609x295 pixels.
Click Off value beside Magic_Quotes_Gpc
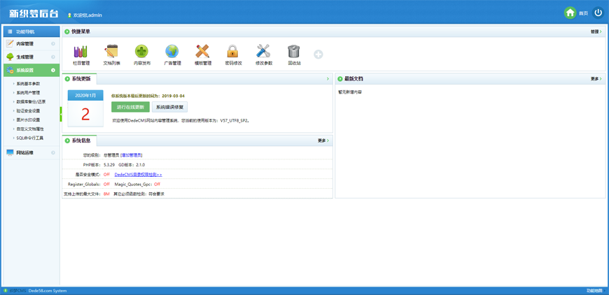[157, 184]
